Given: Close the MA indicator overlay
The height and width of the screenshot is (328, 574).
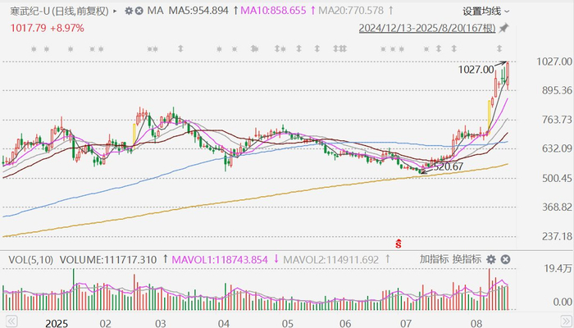Looking at the screenshot, I should pos(139,11).
